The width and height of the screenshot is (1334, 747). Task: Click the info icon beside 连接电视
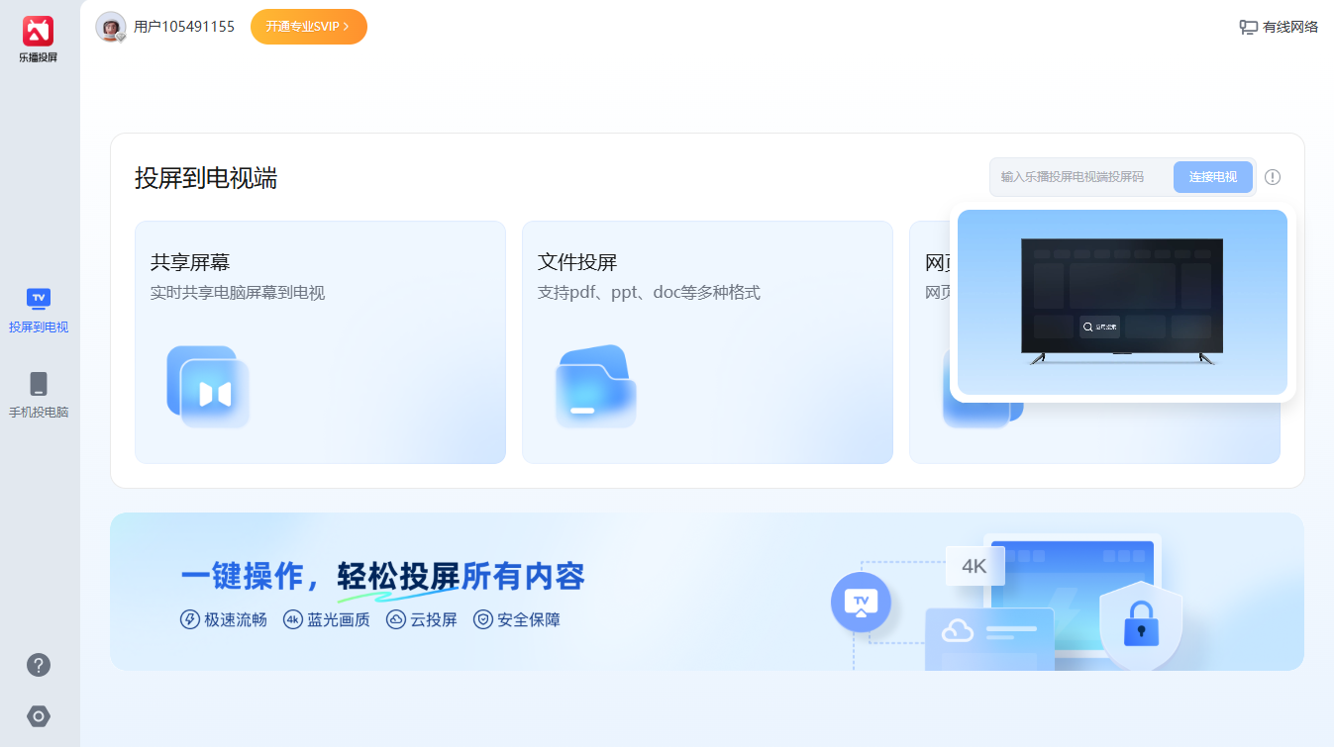[1273, 177]
